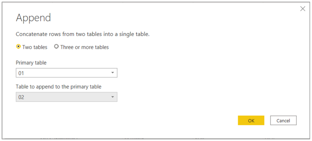
Task: Click the 'Three or more tables' label text
Action: point(84,47)
